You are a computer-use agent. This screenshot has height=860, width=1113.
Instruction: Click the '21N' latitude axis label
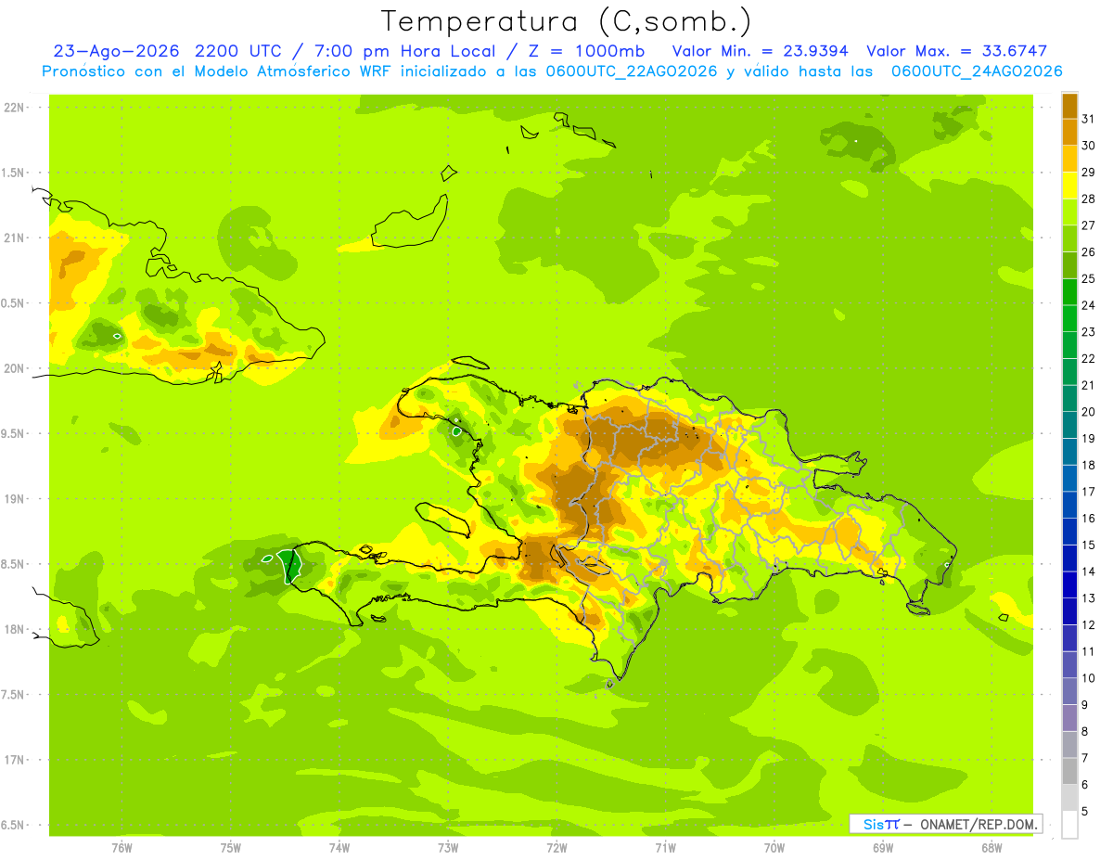(15, 237)
